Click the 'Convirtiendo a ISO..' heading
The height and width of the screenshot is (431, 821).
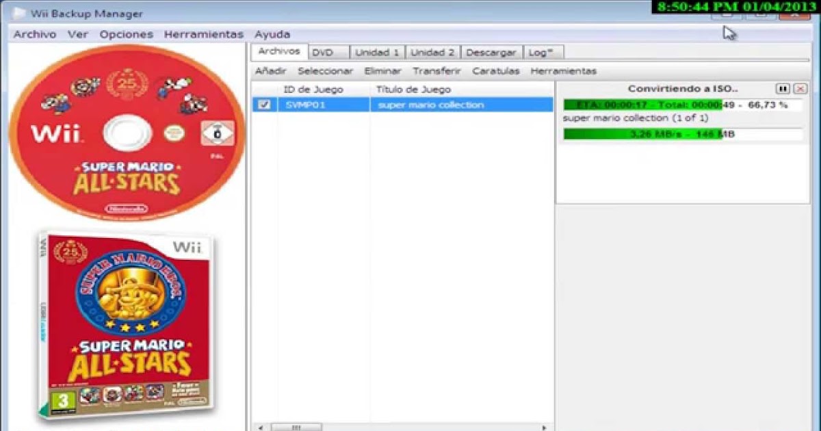tap(683, 89)
